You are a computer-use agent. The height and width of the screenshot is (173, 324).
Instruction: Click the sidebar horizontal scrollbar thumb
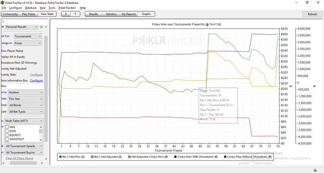tap(23, 163)
